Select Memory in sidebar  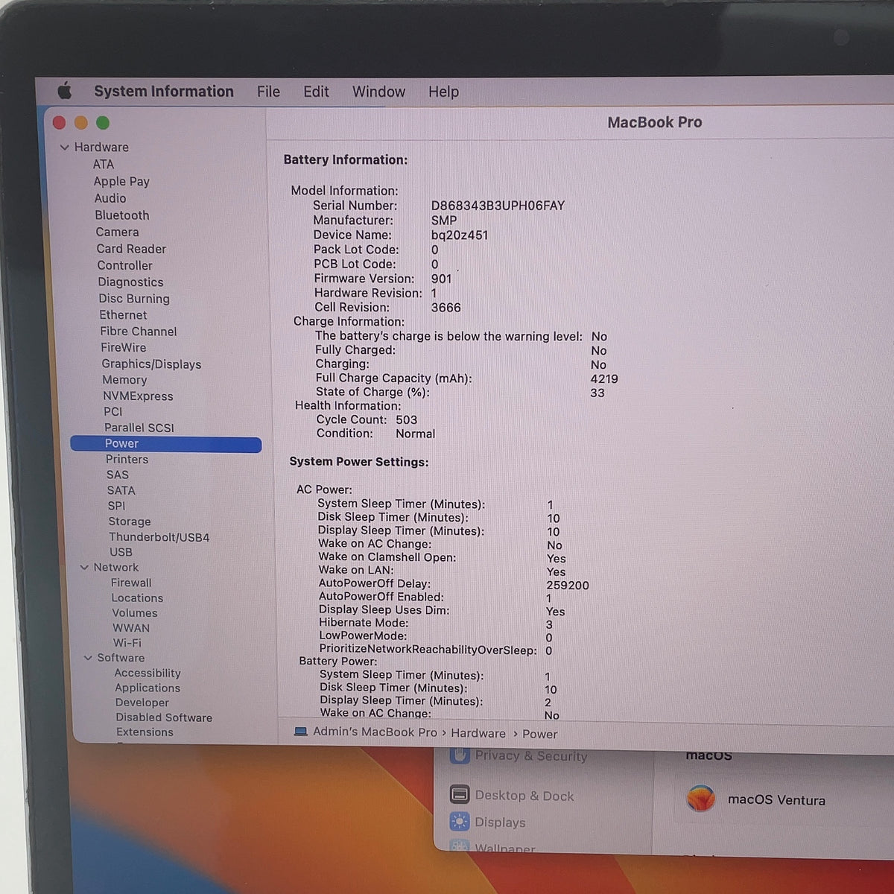pyautogui.click(x=124, y=380)
